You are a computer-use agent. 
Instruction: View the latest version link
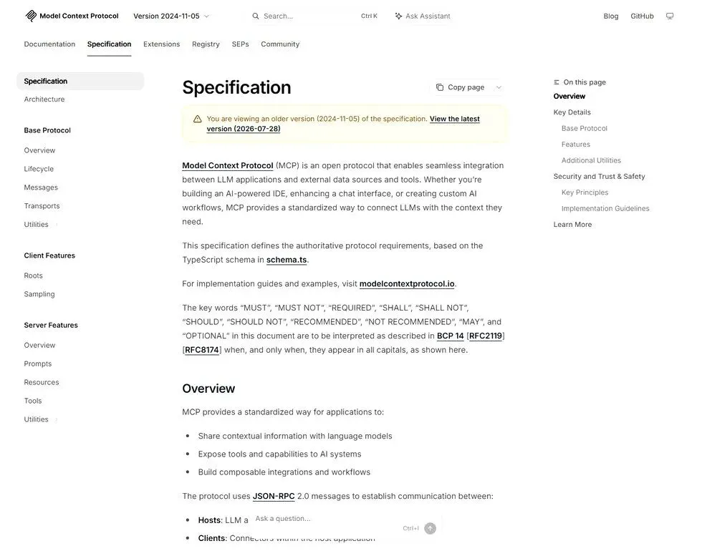pos(343,124)
